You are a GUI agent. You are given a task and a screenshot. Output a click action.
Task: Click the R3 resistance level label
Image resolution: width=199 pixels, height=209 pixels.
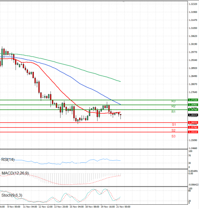point(173,101)
